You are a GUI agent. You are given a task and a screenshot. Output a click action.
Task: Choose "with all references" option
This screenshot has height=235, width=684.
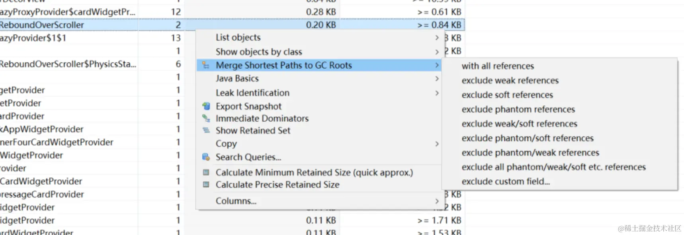tap(498, 66)
